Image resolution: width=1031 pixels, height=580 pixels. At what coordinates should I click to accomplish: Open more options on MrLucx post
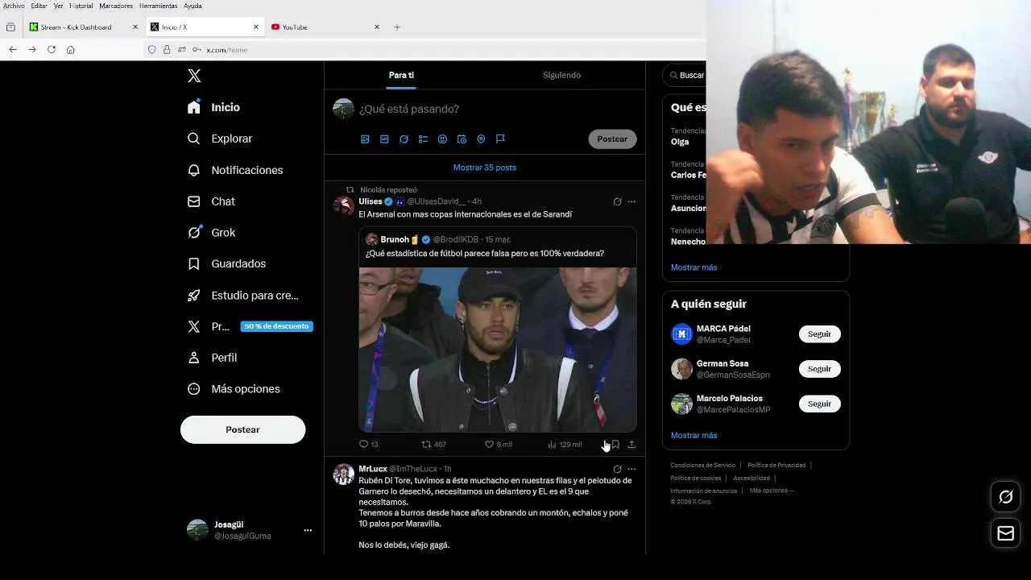pos(631,469)
